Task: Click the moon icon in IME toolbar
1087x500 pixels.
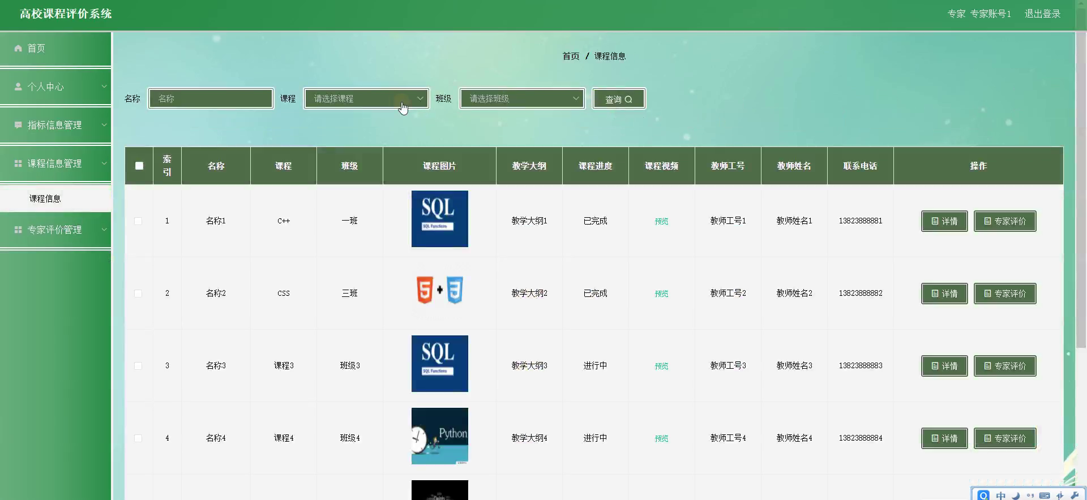Action: coord(1016,495)
